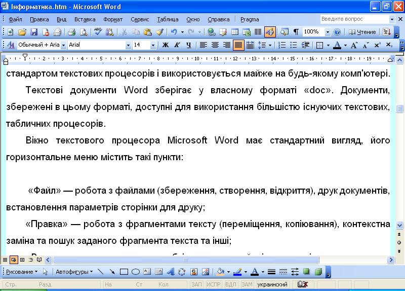The image size is (405, 291).
Task: Select the rectangle drawing tool
Action: 124,272
